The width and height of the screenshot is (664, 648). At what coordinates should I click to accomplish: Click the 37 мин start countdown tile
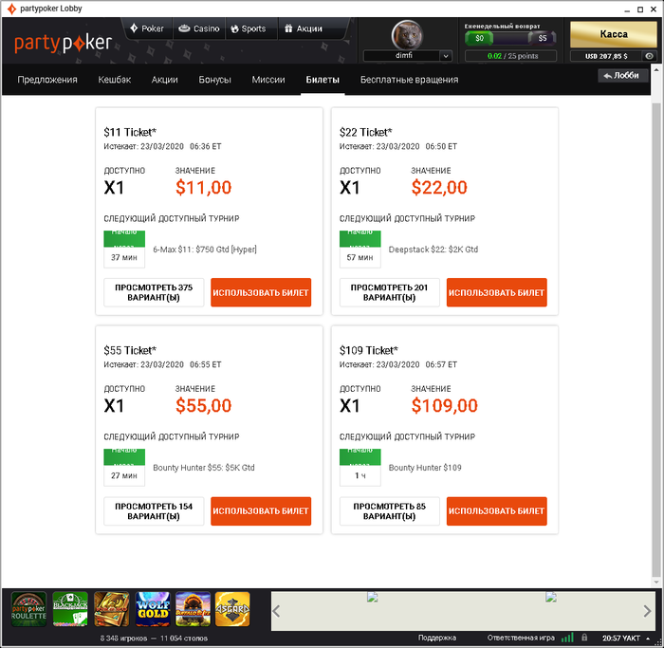[x=124, y=249]
